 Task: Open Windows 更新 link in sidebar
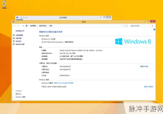20,97
